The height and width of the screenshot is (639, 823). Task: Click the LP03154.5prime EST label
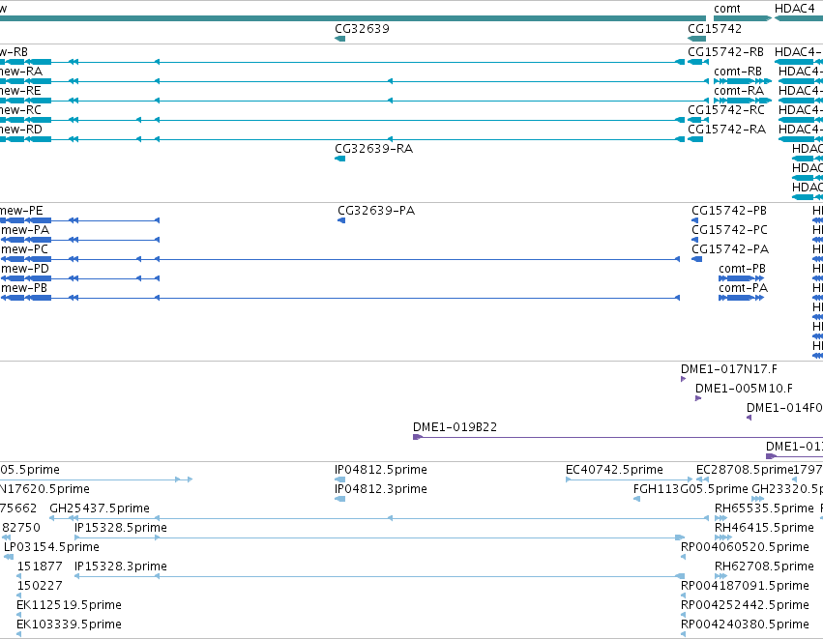[x=51, y=548]
